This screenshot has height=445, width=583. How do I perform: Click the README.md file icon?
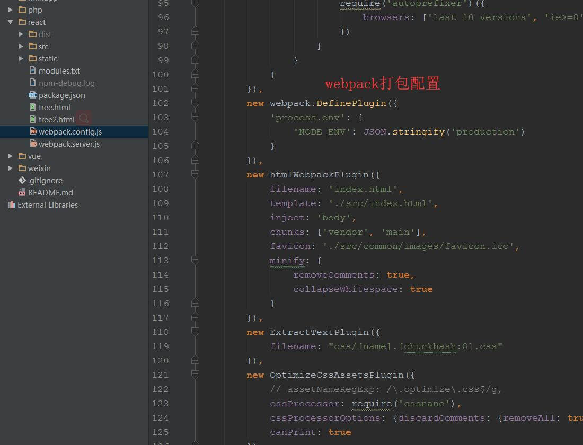tap(22, 193)
